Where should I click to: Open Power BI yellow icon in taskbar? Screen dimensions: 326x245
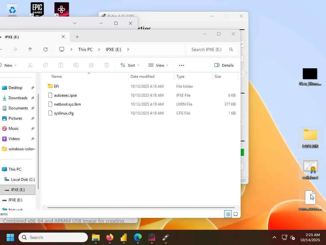coord(124,237)
